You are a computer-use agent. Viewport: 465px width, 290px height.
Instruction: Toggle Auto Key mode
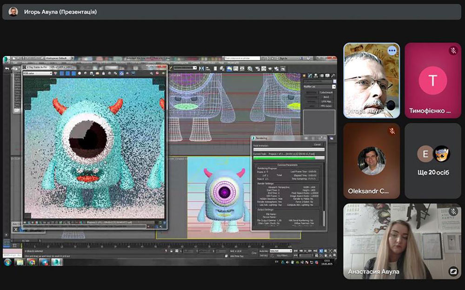pyautogui.click(x=263, y=251)
